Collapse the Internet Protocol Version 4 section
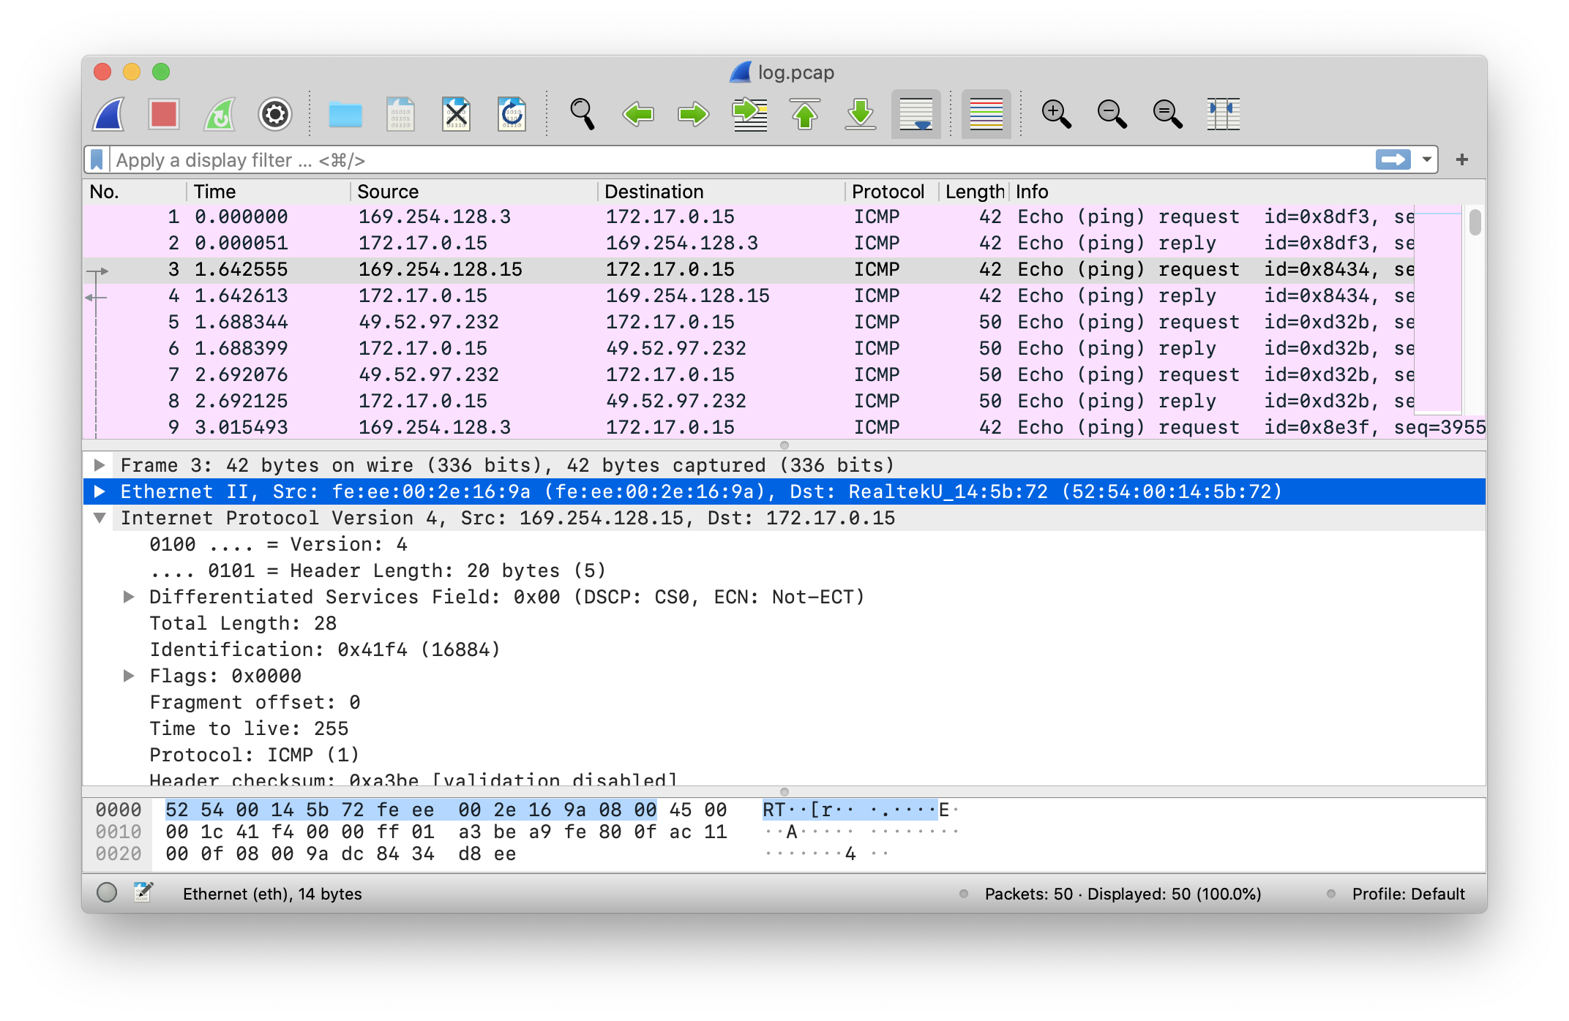The height and width of the screenshot is (1021, 1569). (101, 518)
